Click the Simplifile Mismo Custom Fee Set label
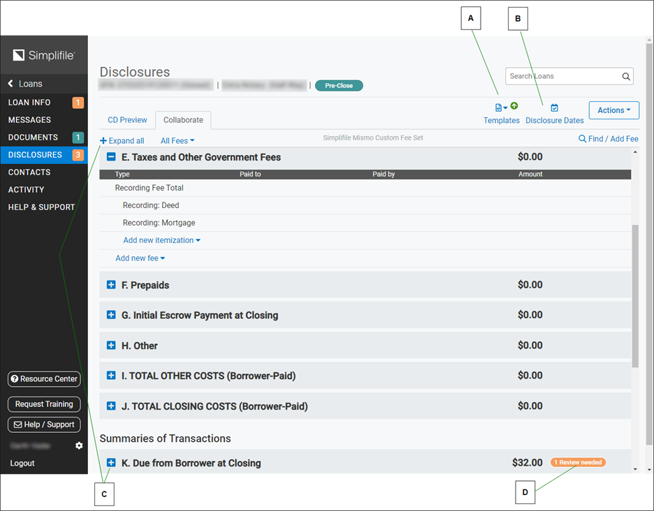 point(373,138)
